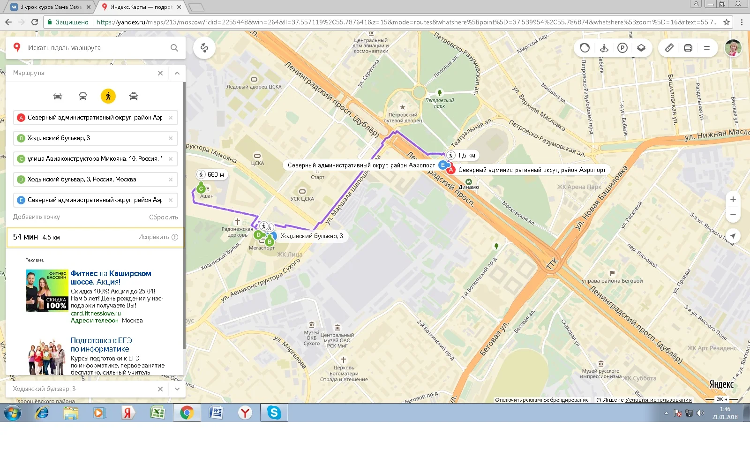Toggle the traffic layer button
The image size is (750, 450).
click(x=585, y=48)
